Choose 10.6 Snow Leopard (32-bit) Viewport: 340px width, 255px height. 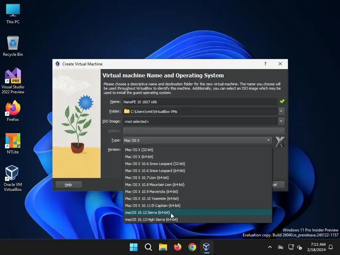tap(197, 164)
